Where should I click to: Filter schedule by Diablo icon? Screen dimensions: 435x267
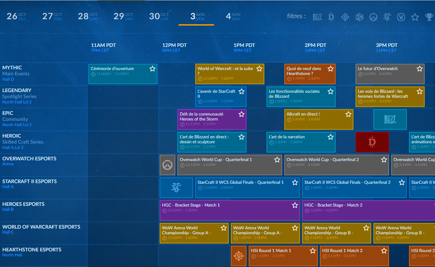[x=331, y=17]
